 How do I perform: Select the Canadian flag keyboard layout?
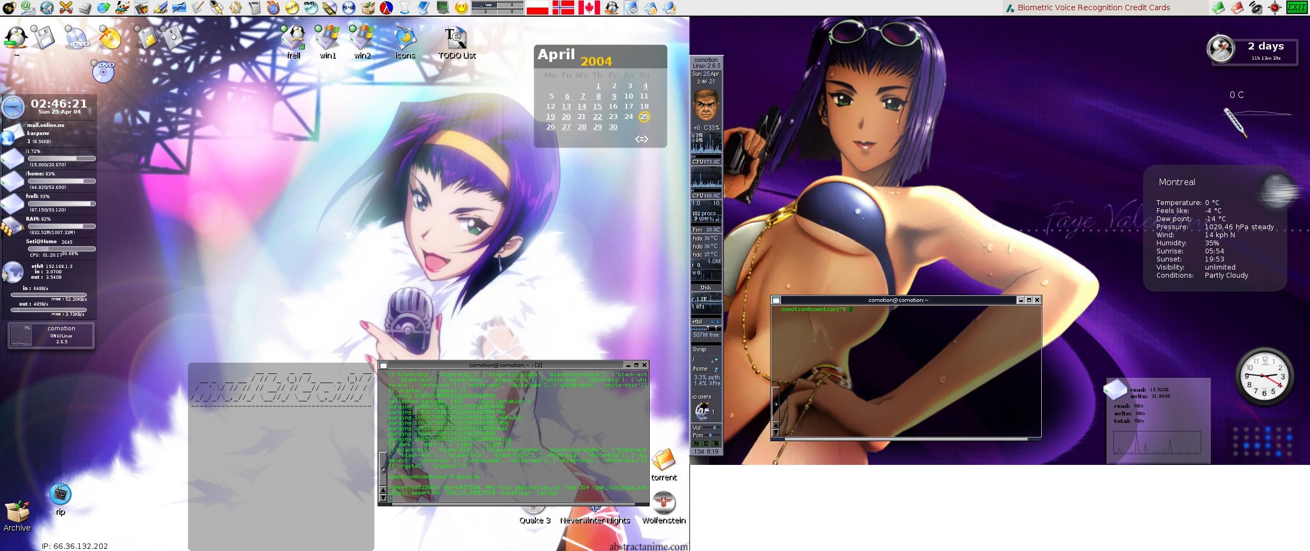coord(589,8)
